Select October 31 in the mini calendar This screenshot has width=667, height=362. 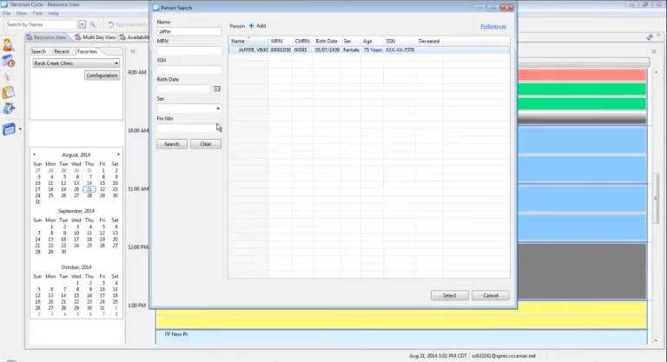[102, 308]
